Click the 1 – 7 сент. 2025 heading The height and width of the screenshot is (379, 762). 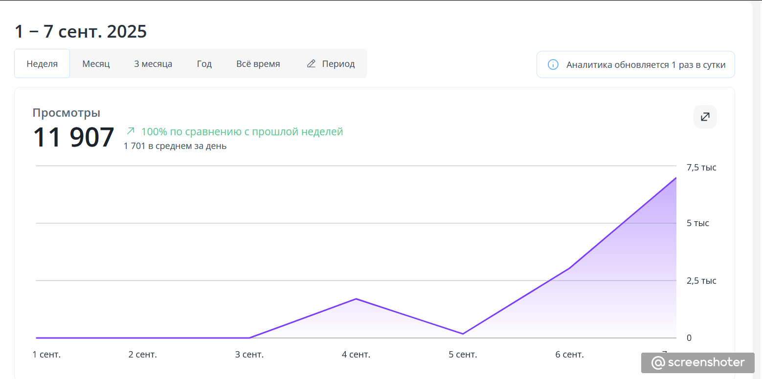pos(81,32)
